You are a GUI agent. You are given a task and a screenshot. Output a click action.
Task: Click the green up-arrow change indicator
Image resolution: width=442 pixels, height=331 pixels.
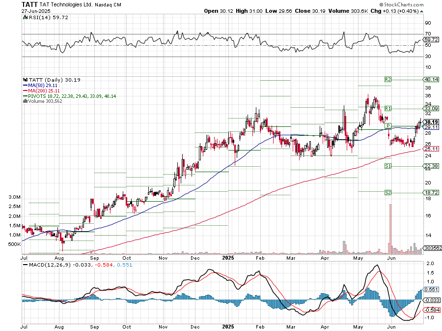pyautogui.click(x=421, y=11)
